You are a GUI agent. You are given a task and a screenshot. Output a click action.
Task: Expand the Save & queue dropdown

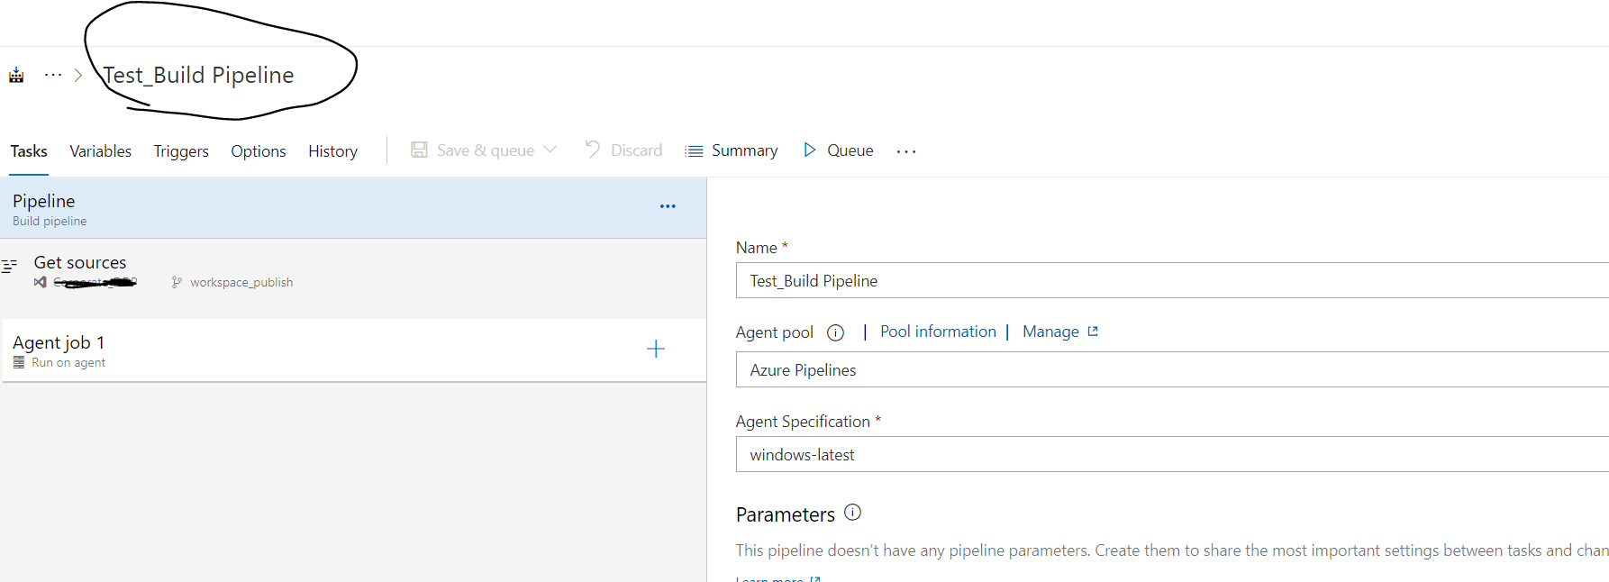(x=550, y=150)
